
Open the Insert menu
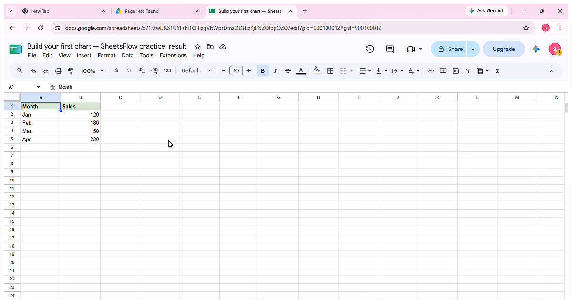[84, 55]
